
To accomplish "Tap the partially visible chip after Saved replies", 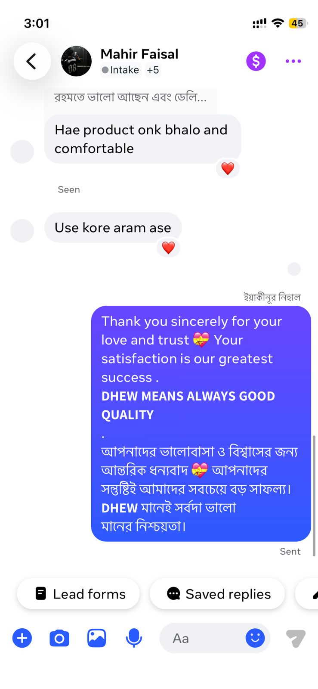I will pyautogui.click(x=307, y=594).
